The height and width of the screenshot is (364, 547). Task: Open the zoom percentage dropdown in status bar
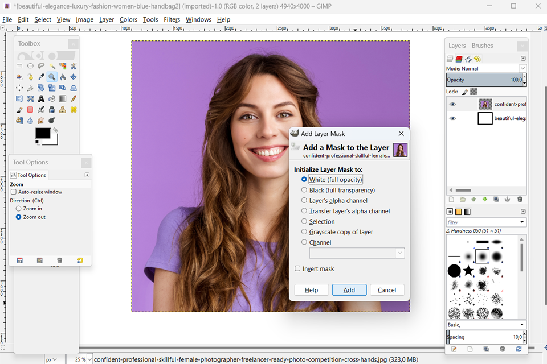pos(89,359)
